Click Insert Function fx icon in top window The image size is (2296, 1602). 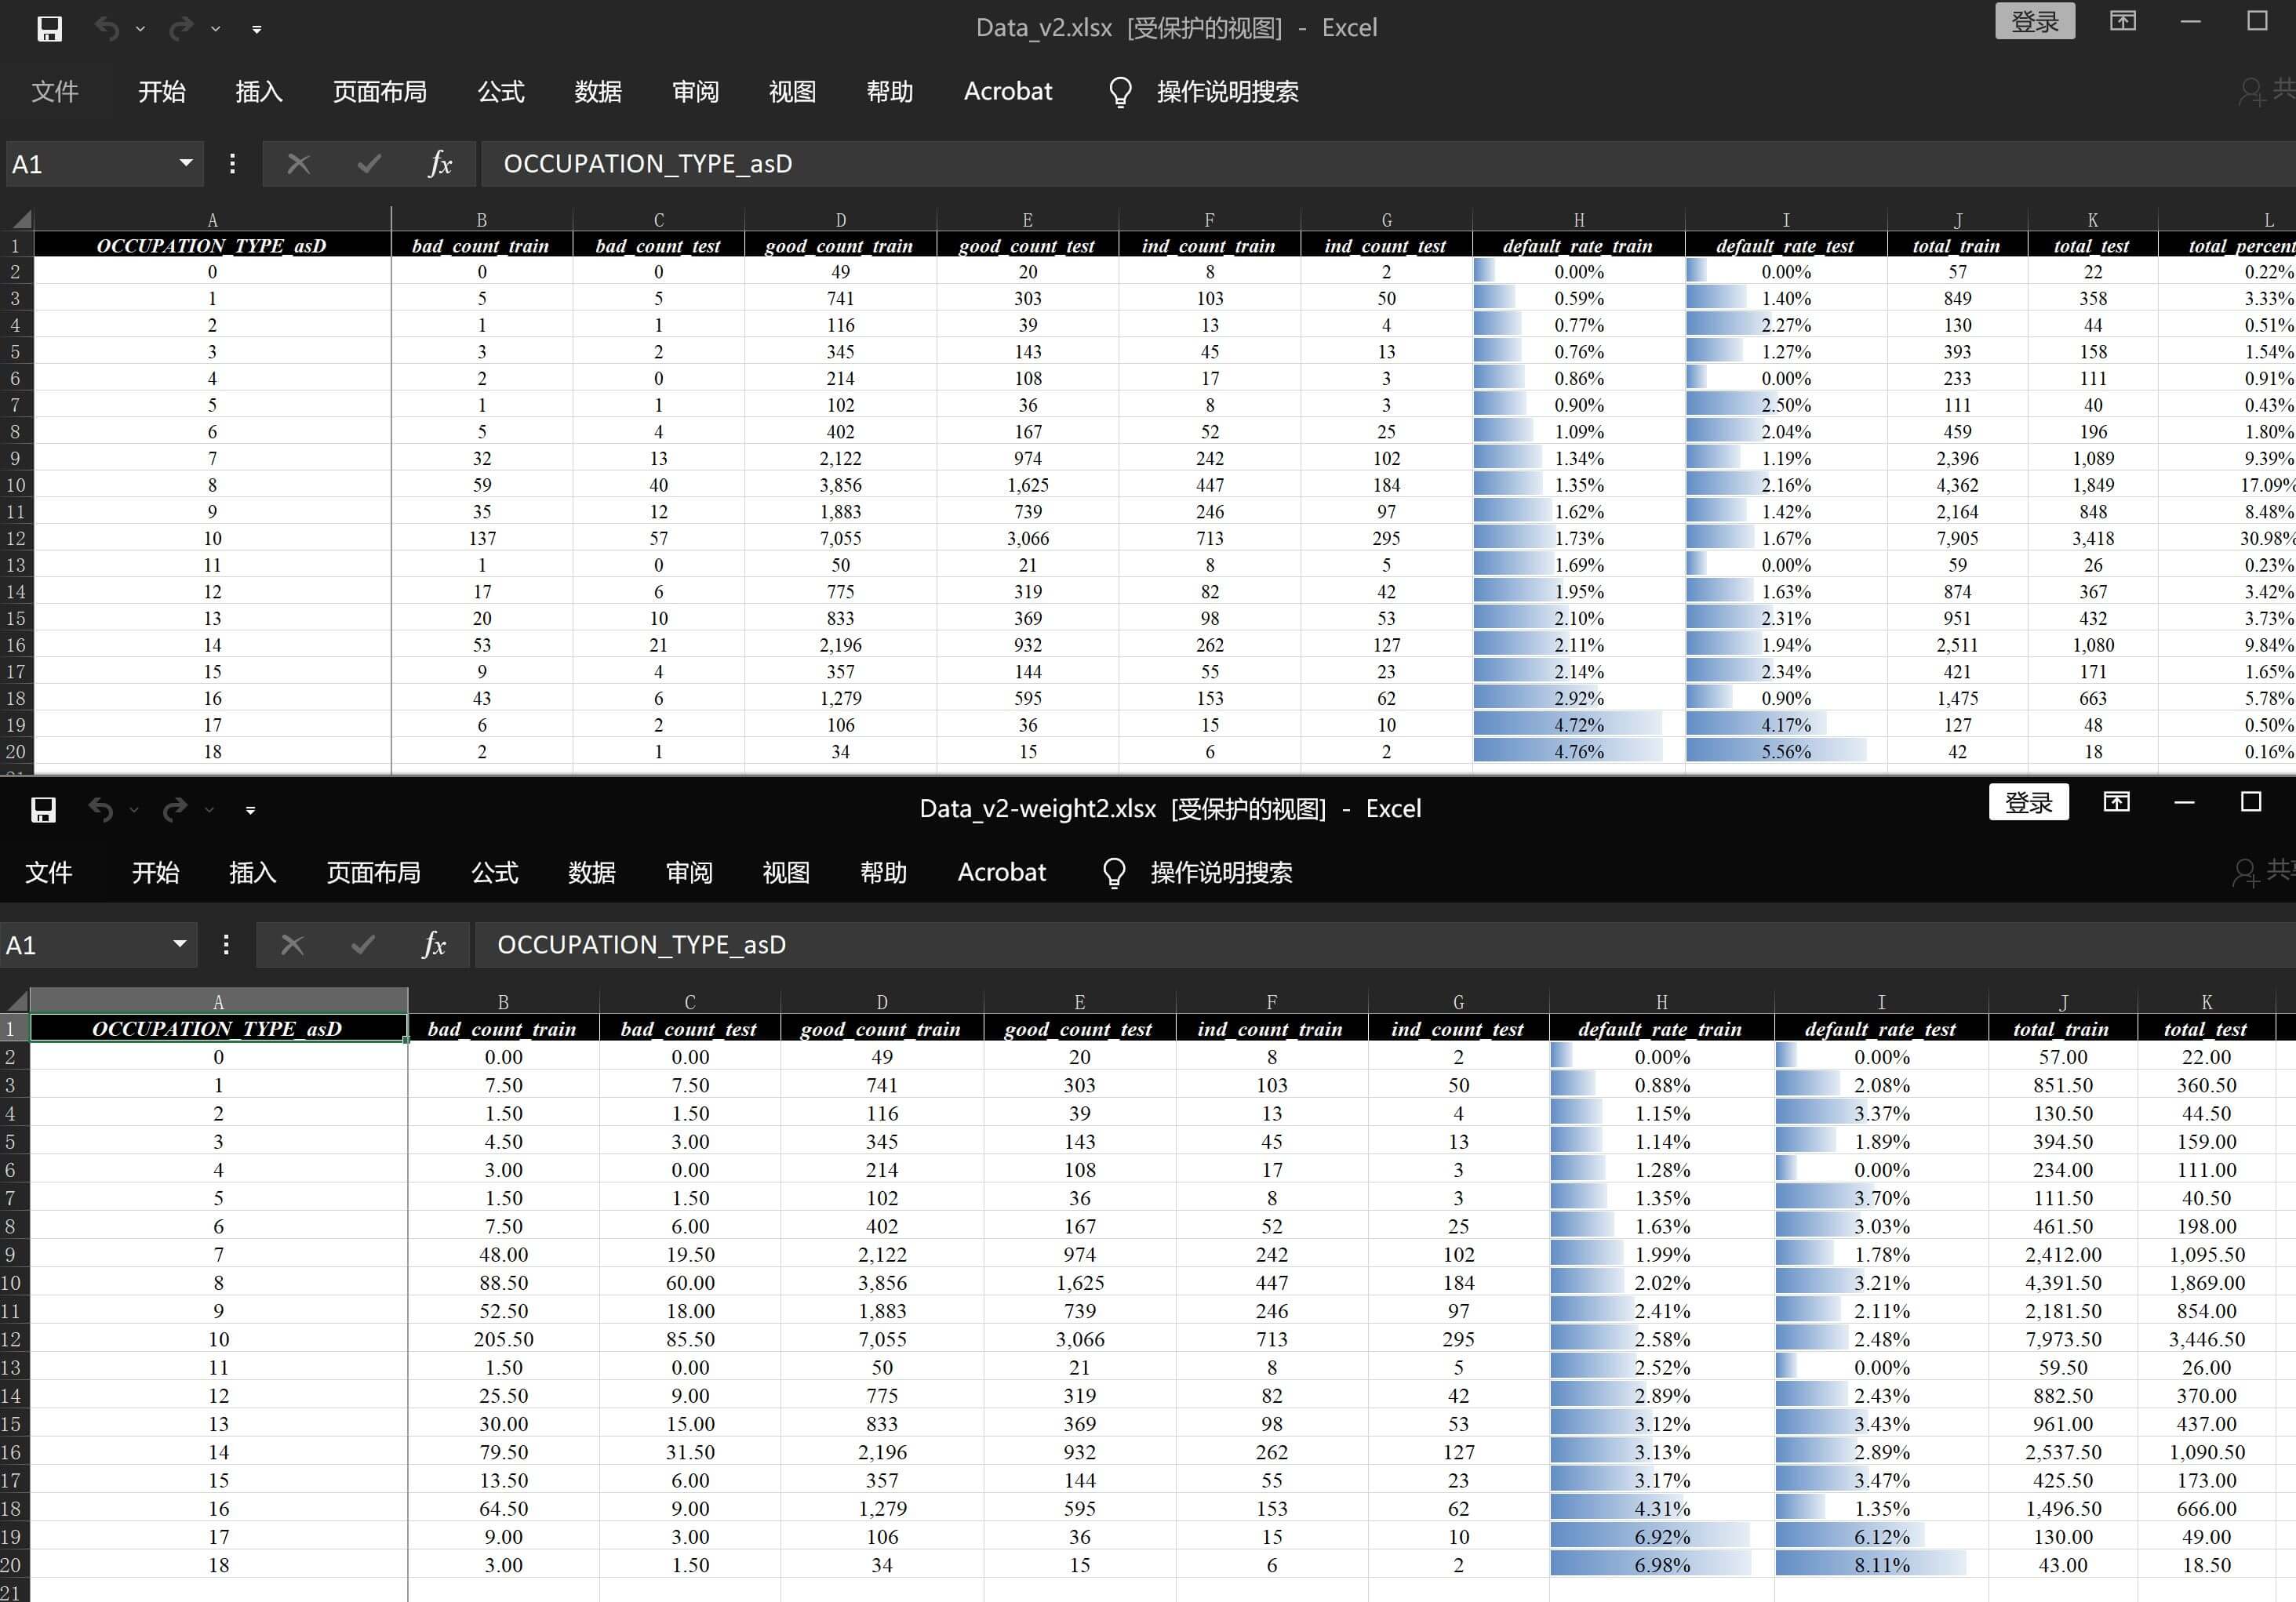click(440, 164)
